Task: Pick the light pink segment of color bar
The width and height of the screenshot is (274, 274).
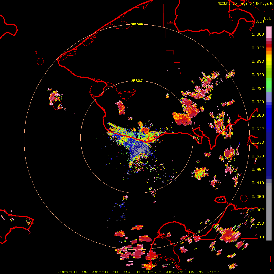Action: 269,32
